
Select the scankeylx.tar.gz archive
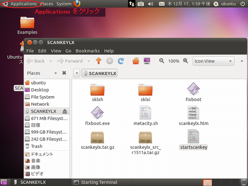(x=97, y=141)
